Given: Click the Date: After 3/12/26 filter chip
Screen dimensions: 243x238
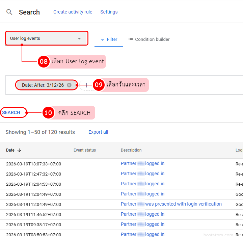Looking at the screenshot, I should [x=43, y=85].
